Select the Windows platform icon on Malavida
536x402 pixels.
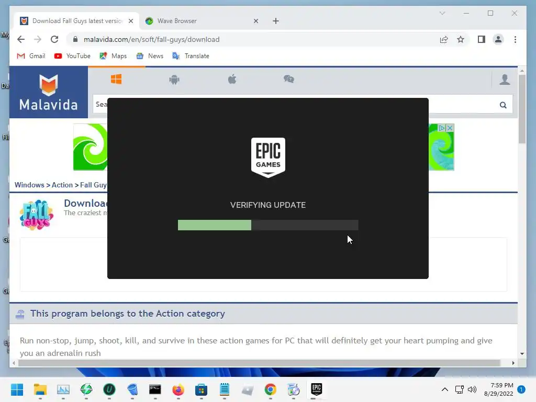click(x=116, y=80)
